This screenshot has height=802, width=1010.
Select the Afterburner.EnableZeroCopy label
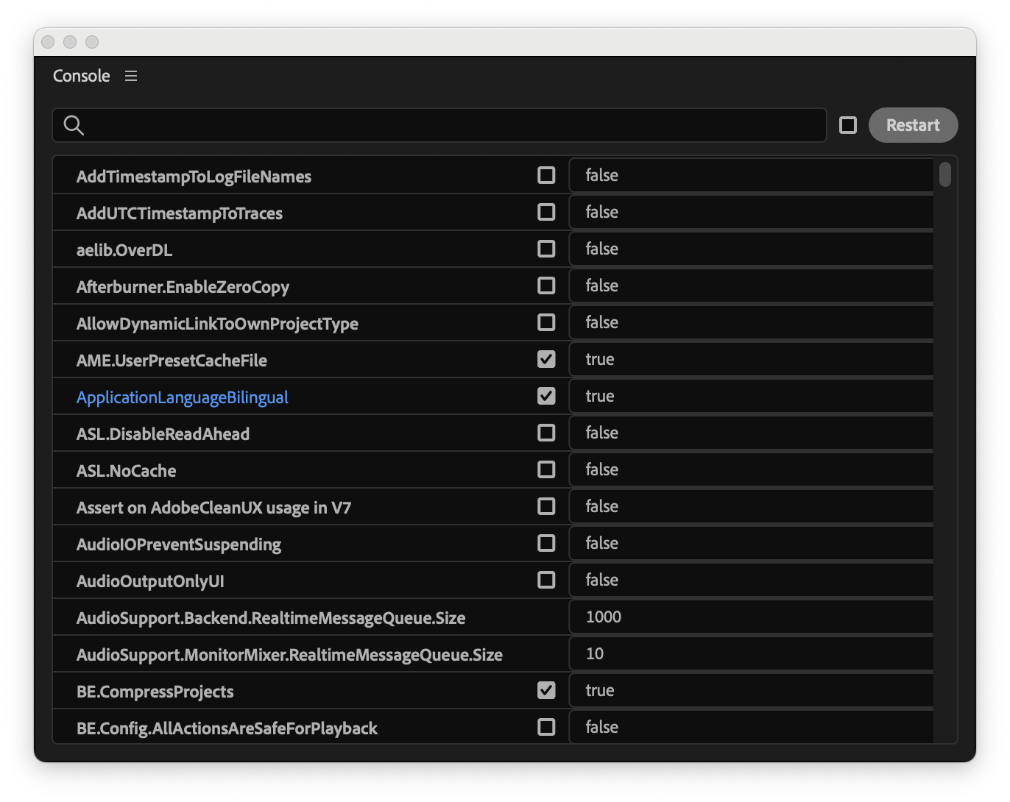(x=183, y=287)
